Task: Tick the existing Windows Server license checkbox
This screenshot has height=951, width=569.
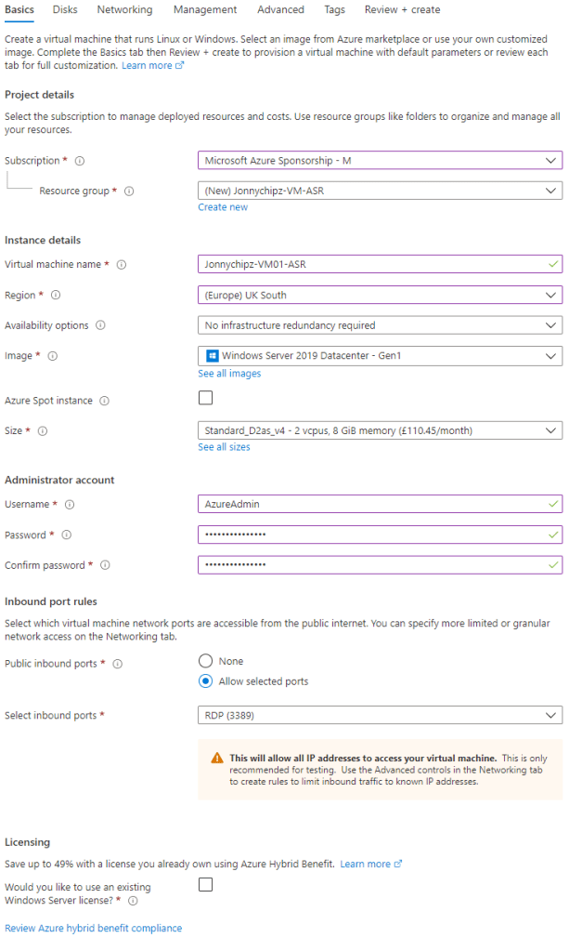Action: point(206,885)
